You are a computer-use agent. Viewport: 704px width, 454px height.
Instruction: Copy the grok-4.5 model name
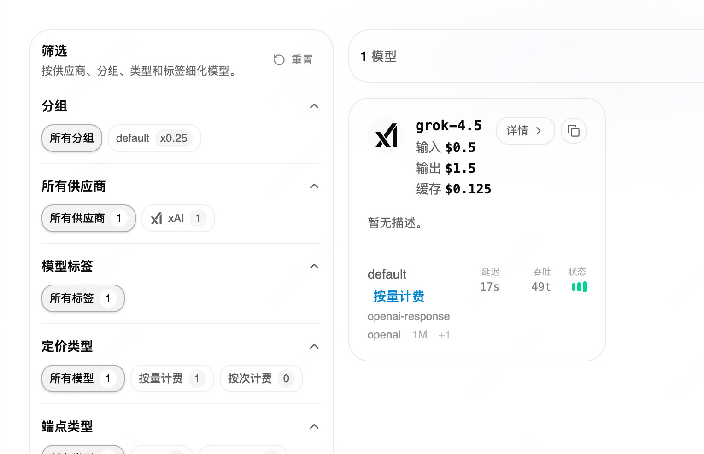[574, 131]
